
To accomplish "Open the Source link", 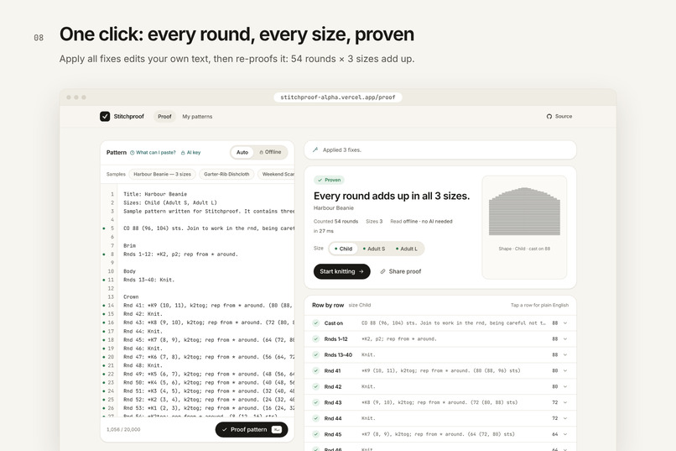I will 559,117.
